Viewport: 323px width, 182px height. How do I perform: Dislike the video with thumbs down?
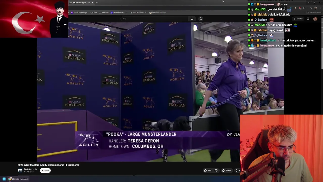click(x=216, y=170)
